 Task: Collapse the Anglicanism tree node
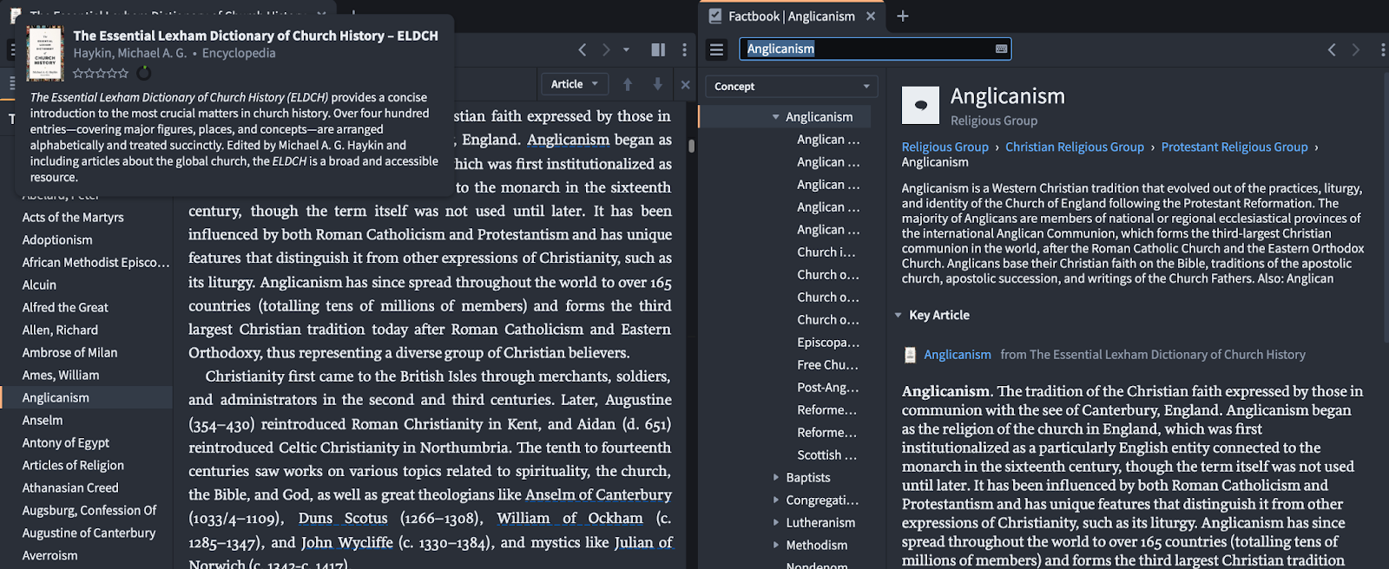click(776, 116)
